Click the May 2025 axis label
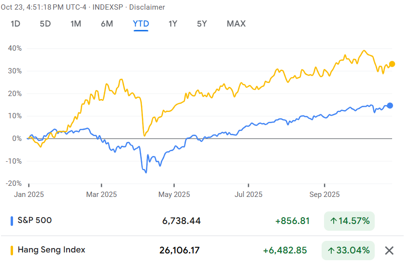The width and height of the screenshot is (409, 265). click(x=174, y=195)
